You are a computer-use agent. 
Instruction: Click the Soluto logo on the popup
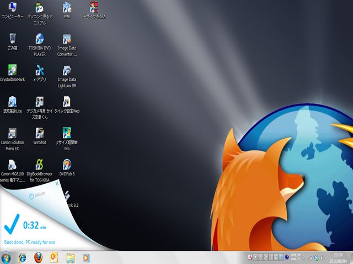(x=37, y=195)
